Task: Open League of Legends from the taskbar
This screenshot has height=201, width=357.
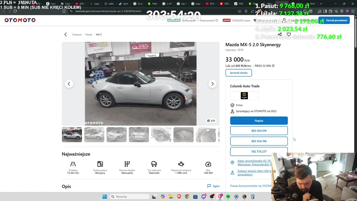Action: pyautogui.click(x=245, y=197)
